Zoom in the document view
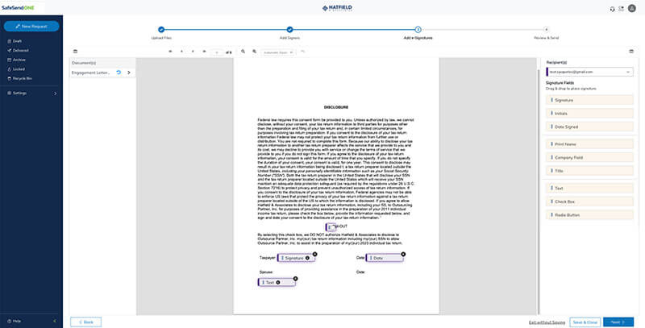This screenshot has width=645, height=328. click(254, 52)
